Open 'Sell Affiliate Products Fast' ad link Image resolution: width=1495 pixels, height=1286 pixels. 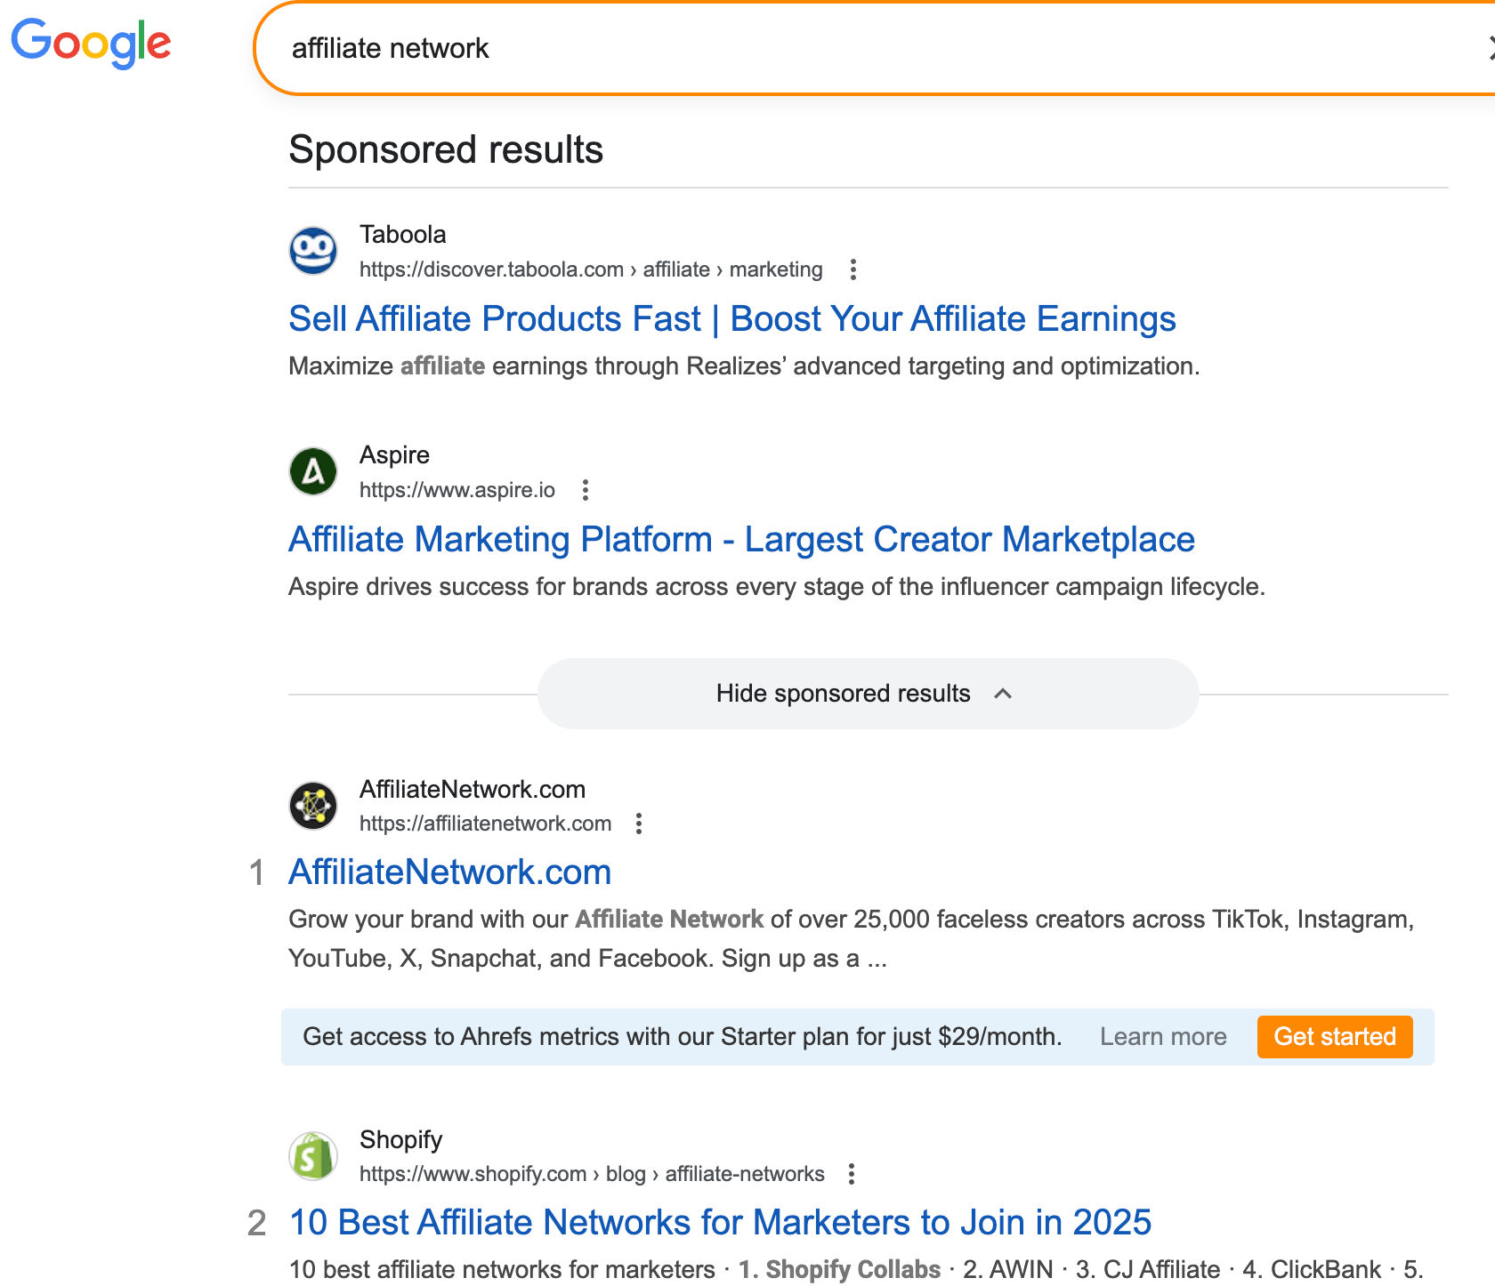pyautogui.click(x=731, y=319)
